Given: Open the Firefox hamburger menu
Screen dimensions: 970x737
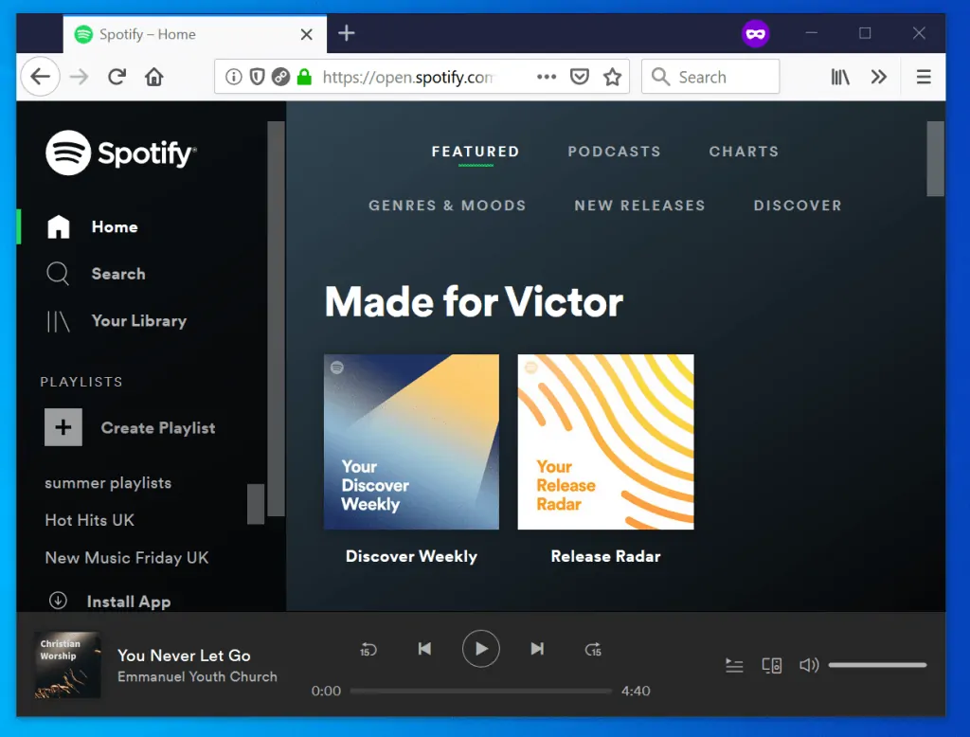Looking at the screenshot, I should 923,77.
